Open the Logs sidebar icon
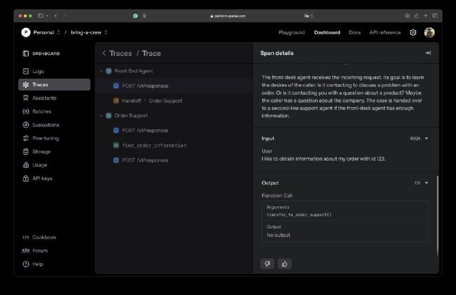This screenshot has height=295, width=456. [26, 71]
